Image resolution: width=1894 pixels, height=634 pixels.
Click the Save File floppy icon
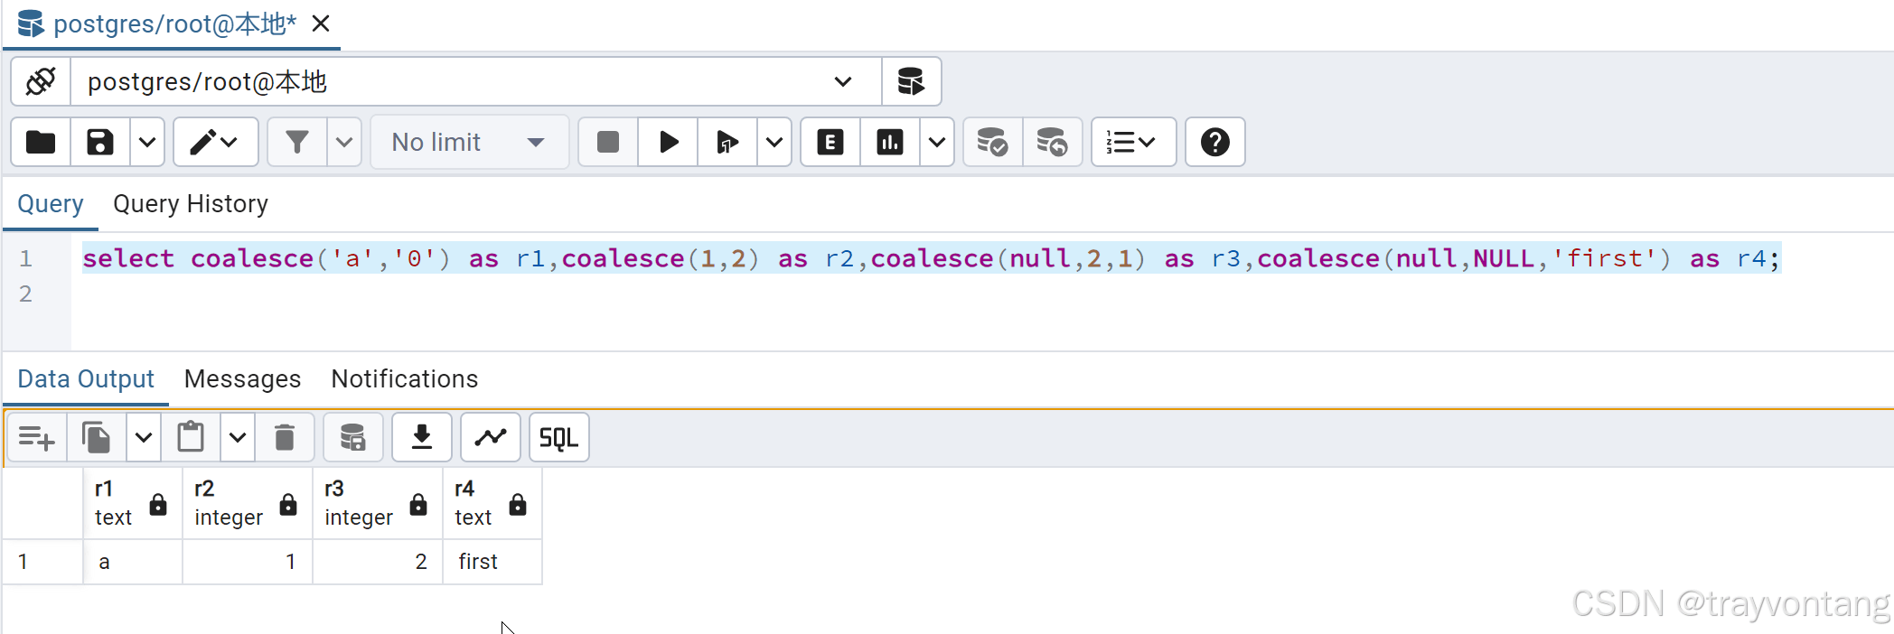[100, 142]
